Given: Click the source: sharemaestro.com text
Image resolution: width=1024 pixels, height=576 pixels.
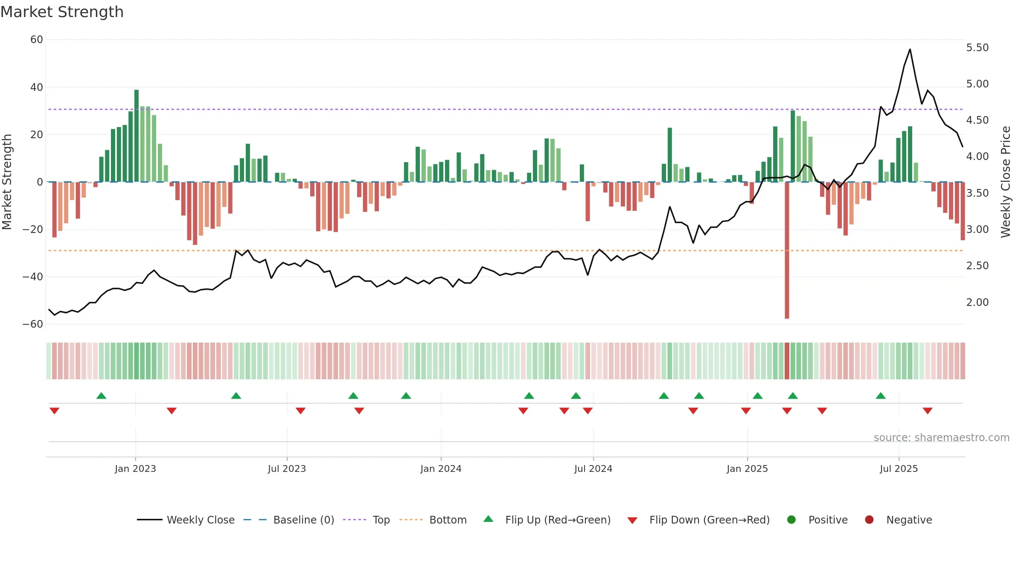Looking at the screenshot, I should pyautogui.click(x=941, y=438).
